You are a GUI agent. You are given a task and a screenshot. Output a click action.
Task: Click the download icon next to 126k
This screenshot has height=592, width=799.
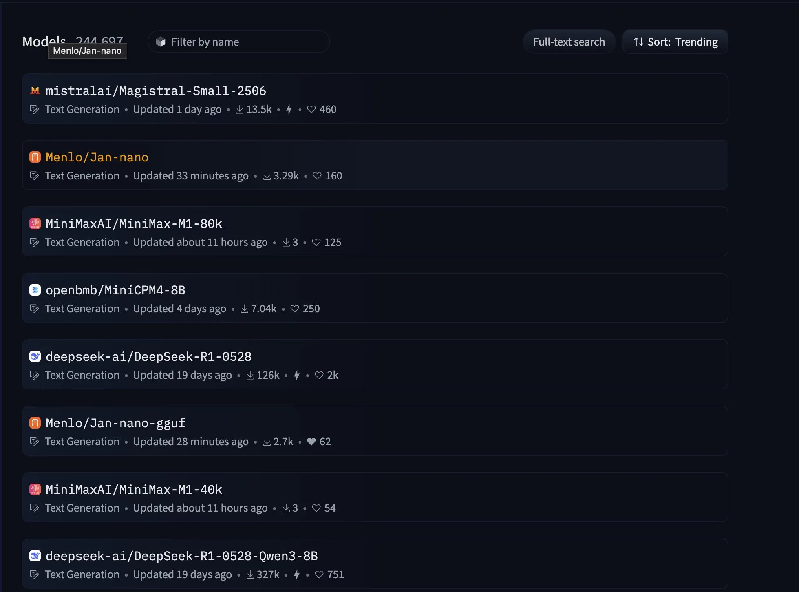250,375
